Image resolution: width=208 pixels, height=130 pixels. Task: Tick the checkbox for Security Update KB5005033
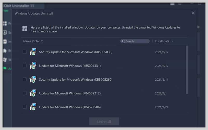pos(25,52)
